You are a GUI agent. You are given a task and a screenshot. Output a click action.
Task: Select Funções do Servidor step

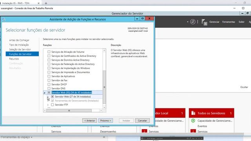click(22, 54)
